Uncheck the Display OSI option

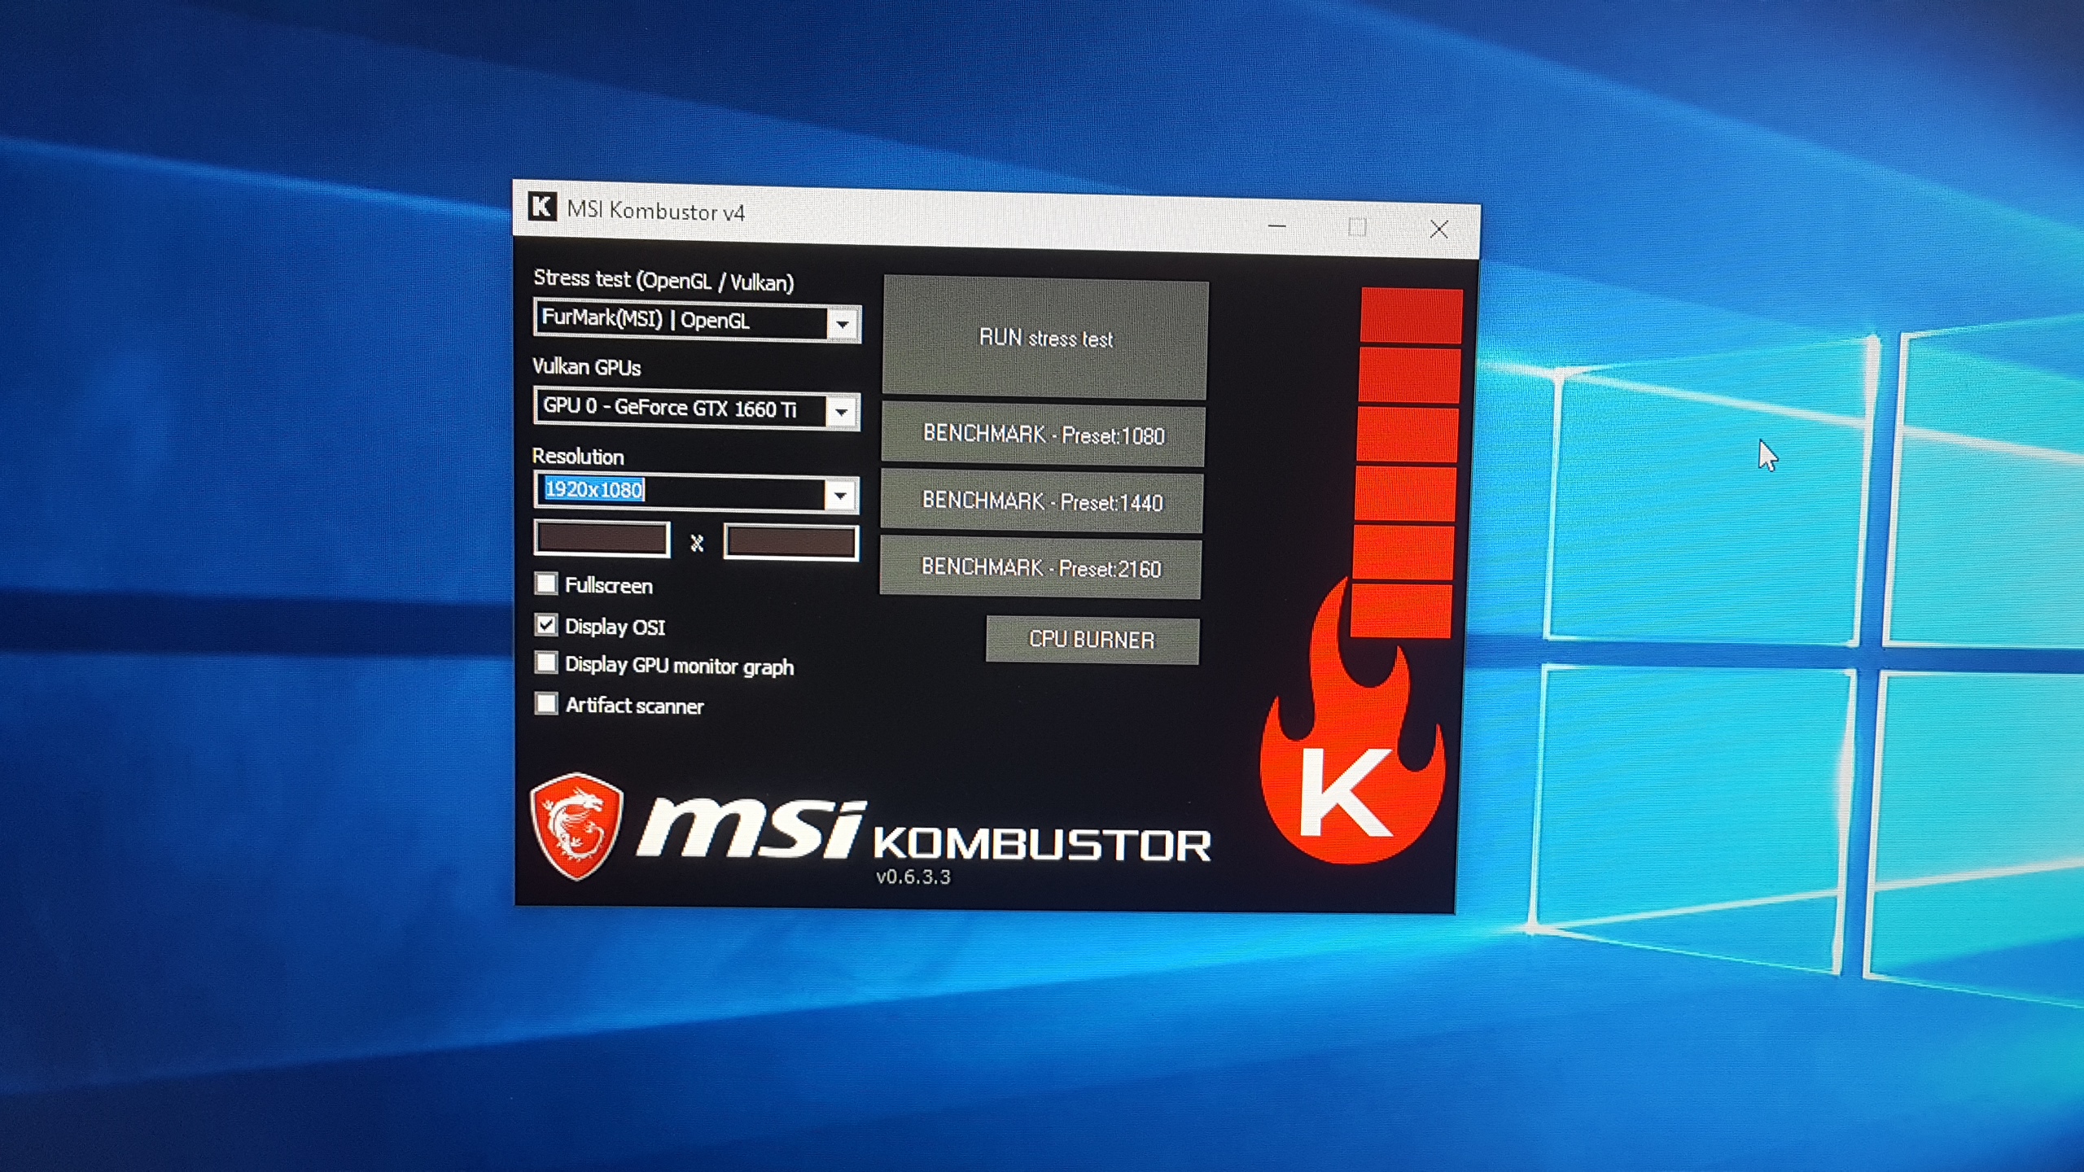546,625
